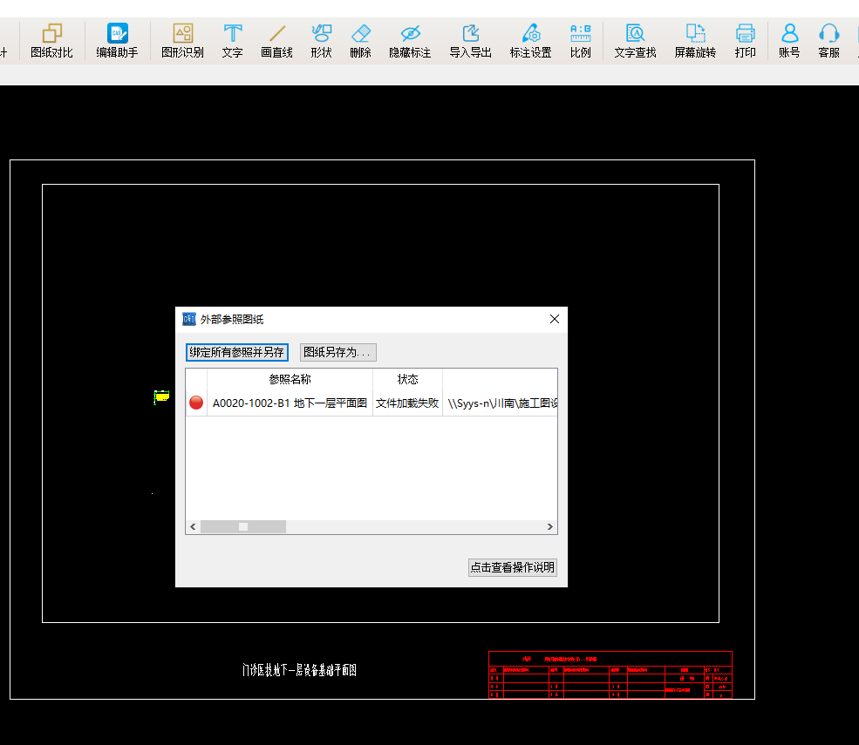Open the 账号 account menu
Viewport: 859px width, 745px height.
coord(789,41)
